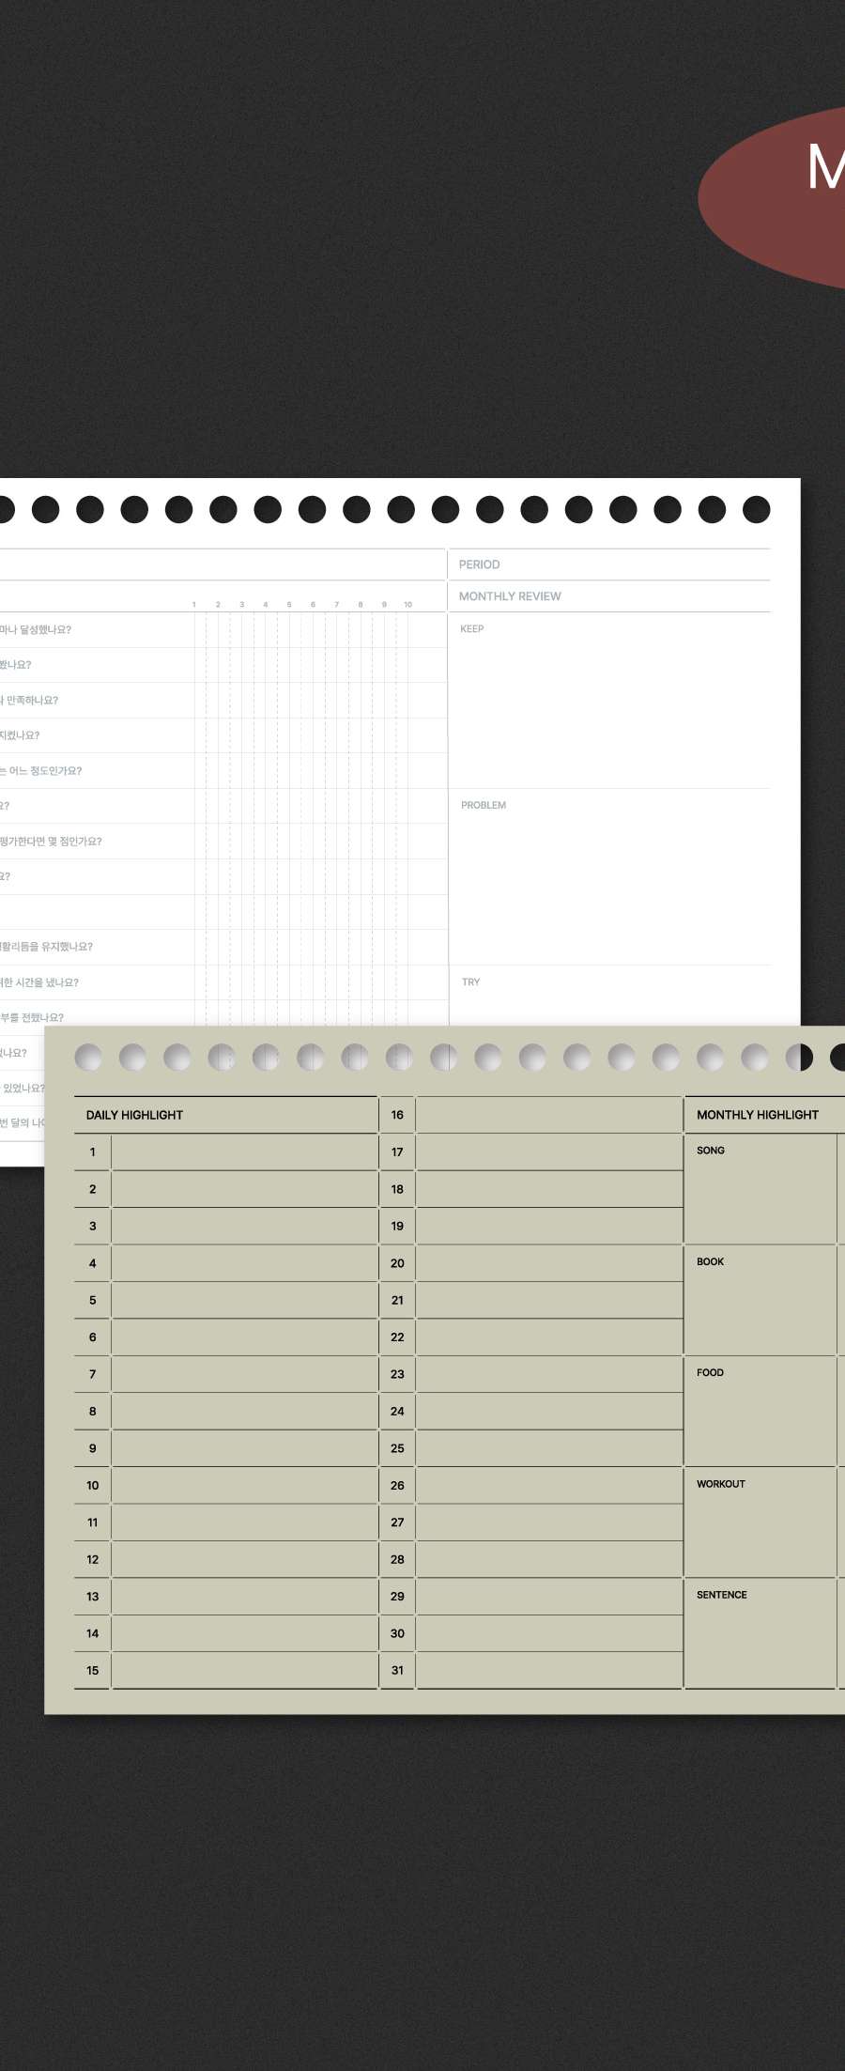
Task: Click day number 29 in highlight list
Action: (397, 1597)
